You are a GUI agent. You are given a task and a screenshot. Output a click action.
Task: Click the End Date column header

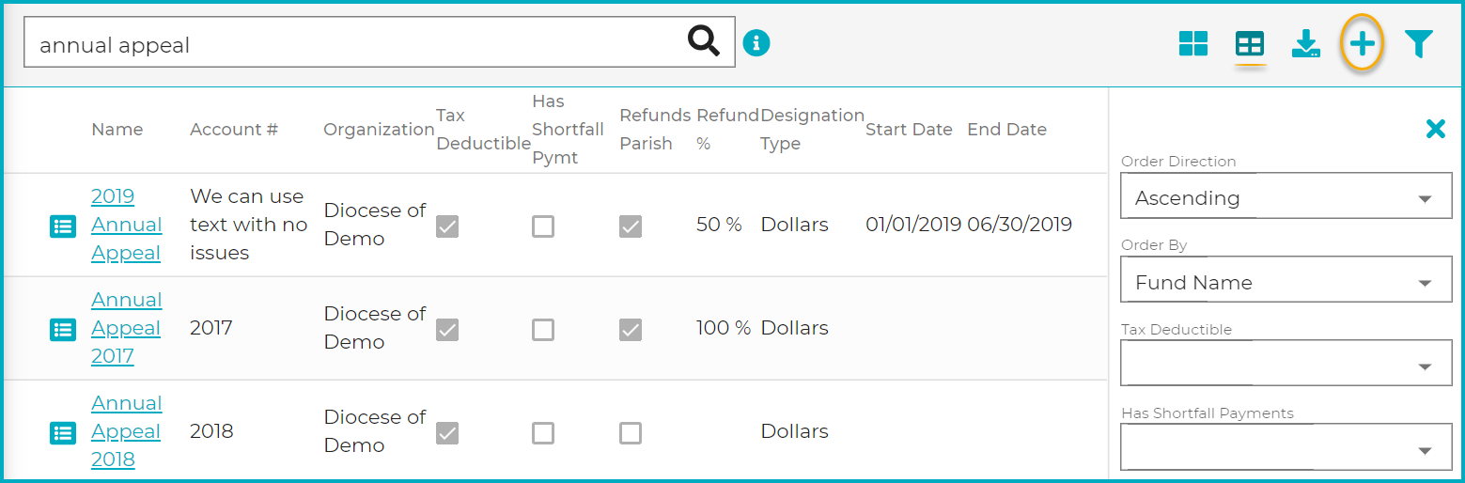pyautogui.click(x=1006, y=130)
